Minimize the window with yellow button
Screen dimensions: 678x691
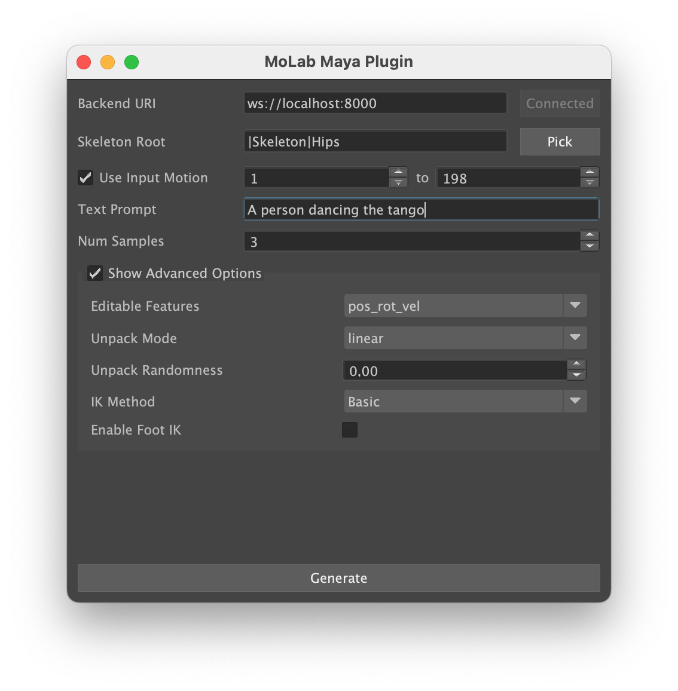tap(108, 62)
